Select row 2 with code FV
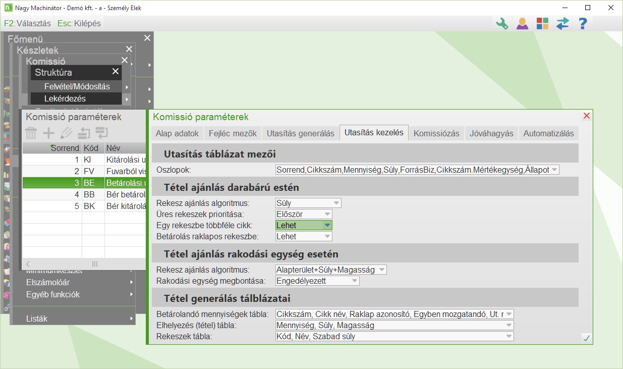Viewport: 623px width, 369px height. 84,171
